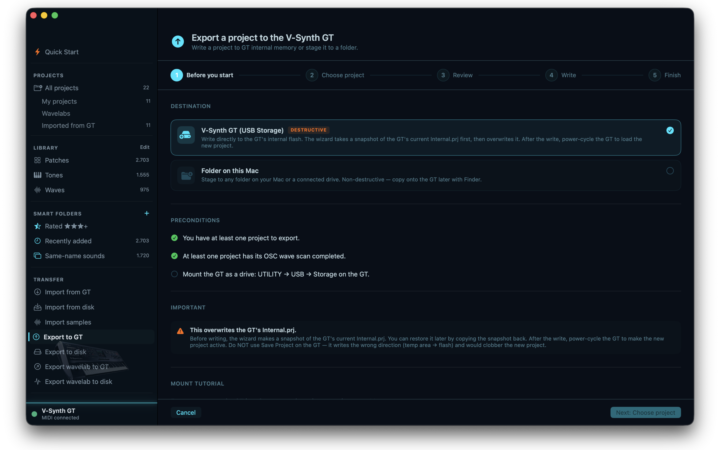Image resolution: width=720 pixels, height=450 pixels.
Task: Click the Import samples waveform icon
Action: [x=37, y=322]
